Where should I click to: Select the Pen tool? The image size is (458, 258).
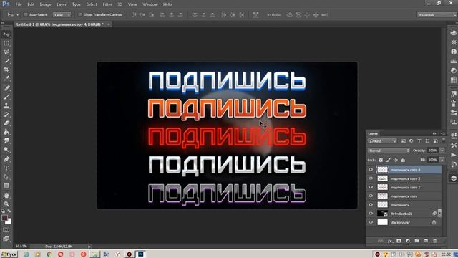pos(6,159)
